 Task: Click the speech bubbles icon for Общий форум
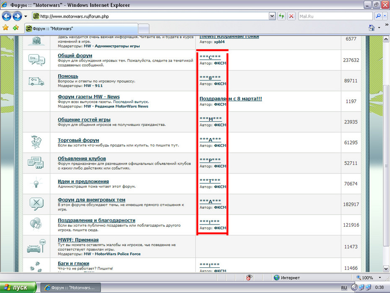[36, 60]
